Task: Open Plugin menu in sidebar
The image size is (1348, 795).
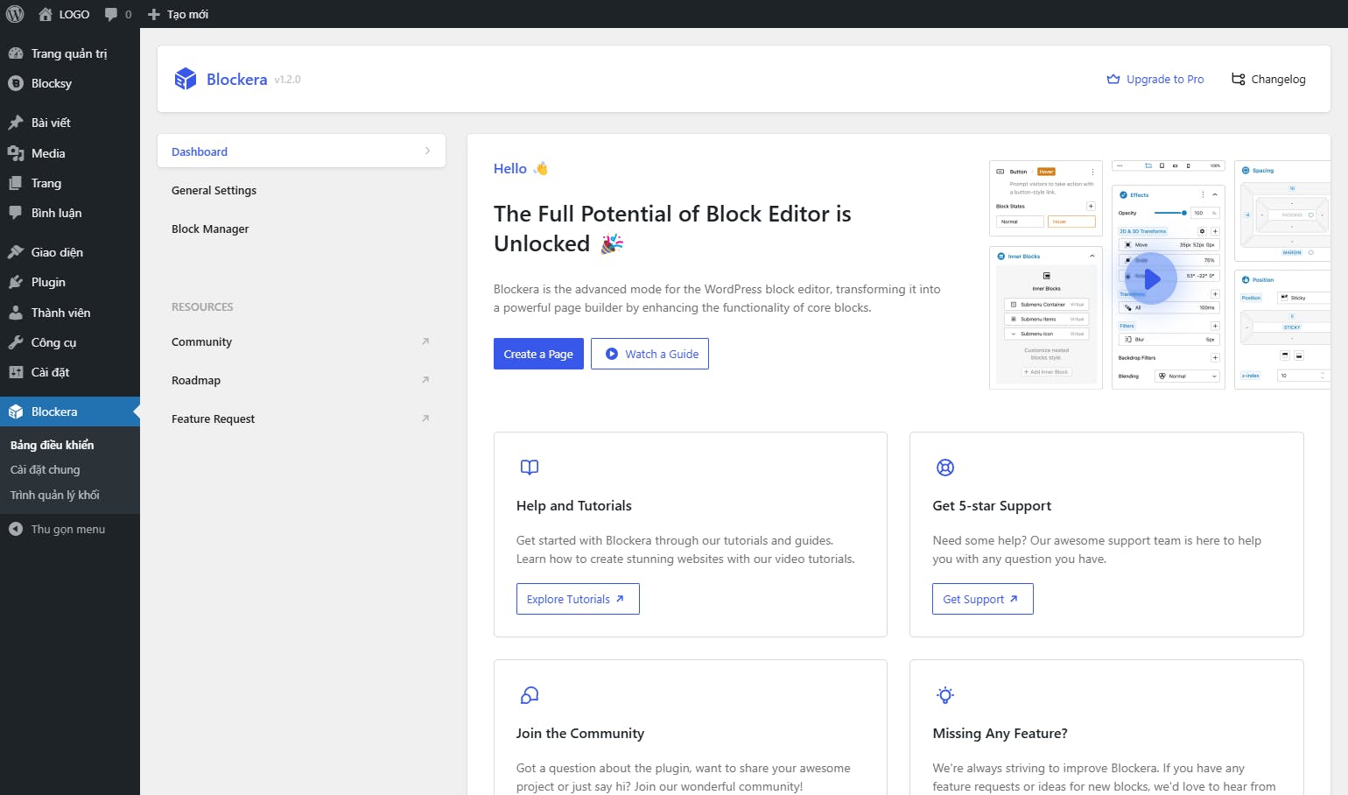Action: click(70, 282)
